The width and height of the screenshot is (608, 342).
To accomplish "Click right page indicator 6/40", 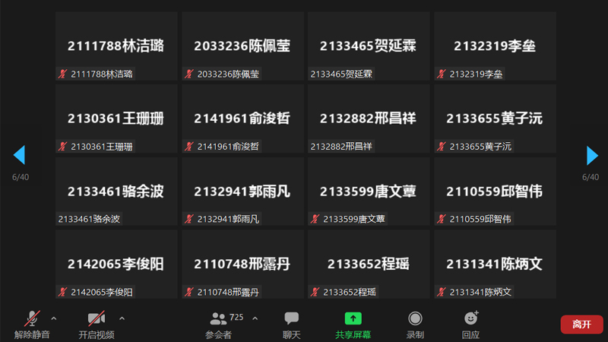I will coord(591,177).
